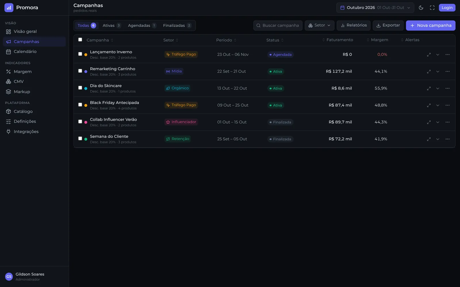Check the Lançamento Inverno row checkbox
This screenshot has width=460, height=287.
80,54
